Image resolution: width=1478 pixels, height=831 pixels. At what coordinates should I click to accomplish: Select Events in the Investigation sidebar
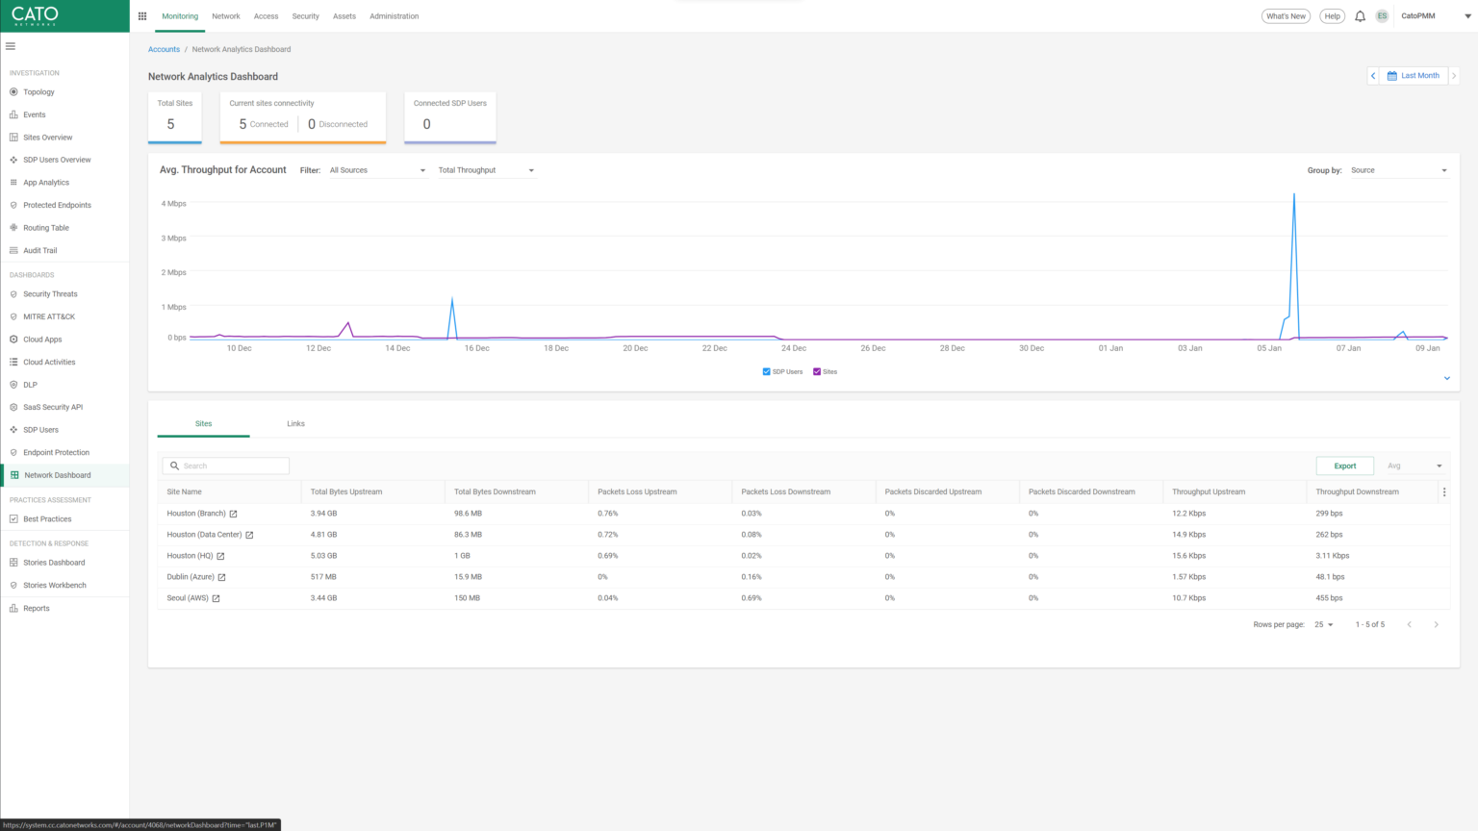(x=36, y=114)
